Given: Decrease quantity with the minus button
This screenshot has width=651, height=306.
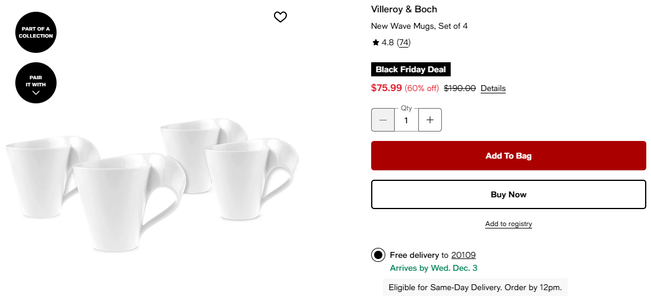Looking at the screenshot, I should click(x=383, y=120).
